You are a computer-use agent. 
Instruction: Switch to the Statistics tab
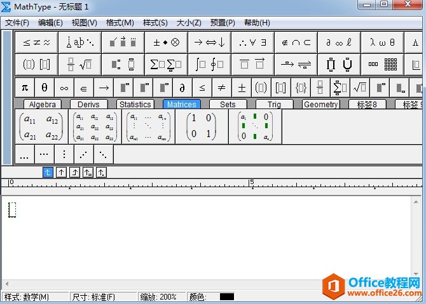click(135, 105)
